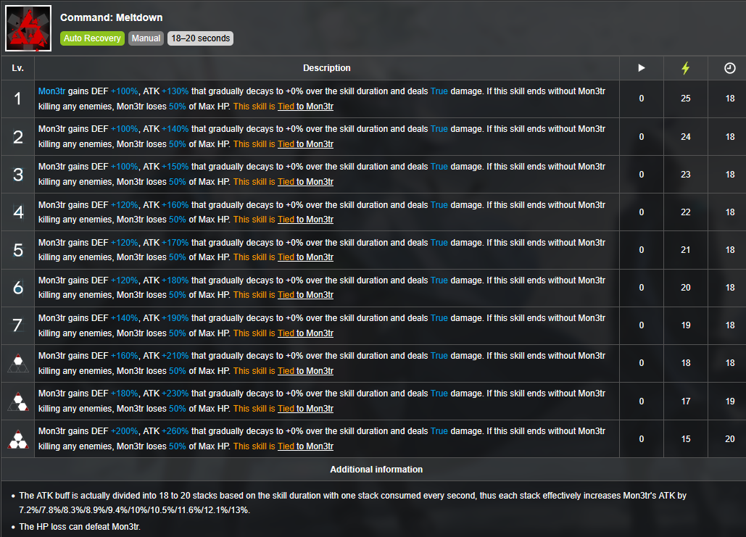Viewport: 746px width, 537px height.
Task: Click the True damage link in Mastery 3 row
Action: tap(439, 431)
